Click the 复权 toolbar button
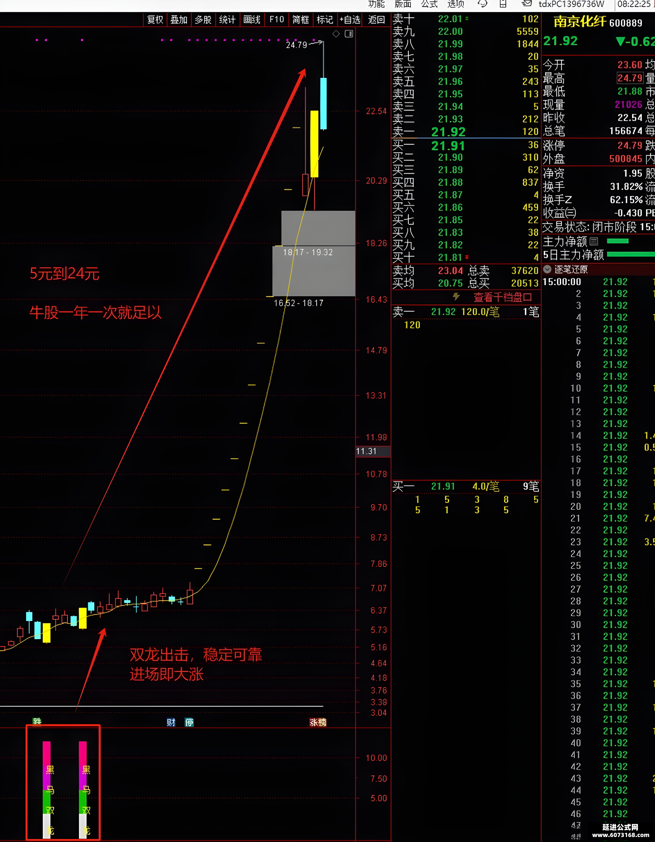The image size is (655, 842). click(155, 20)
